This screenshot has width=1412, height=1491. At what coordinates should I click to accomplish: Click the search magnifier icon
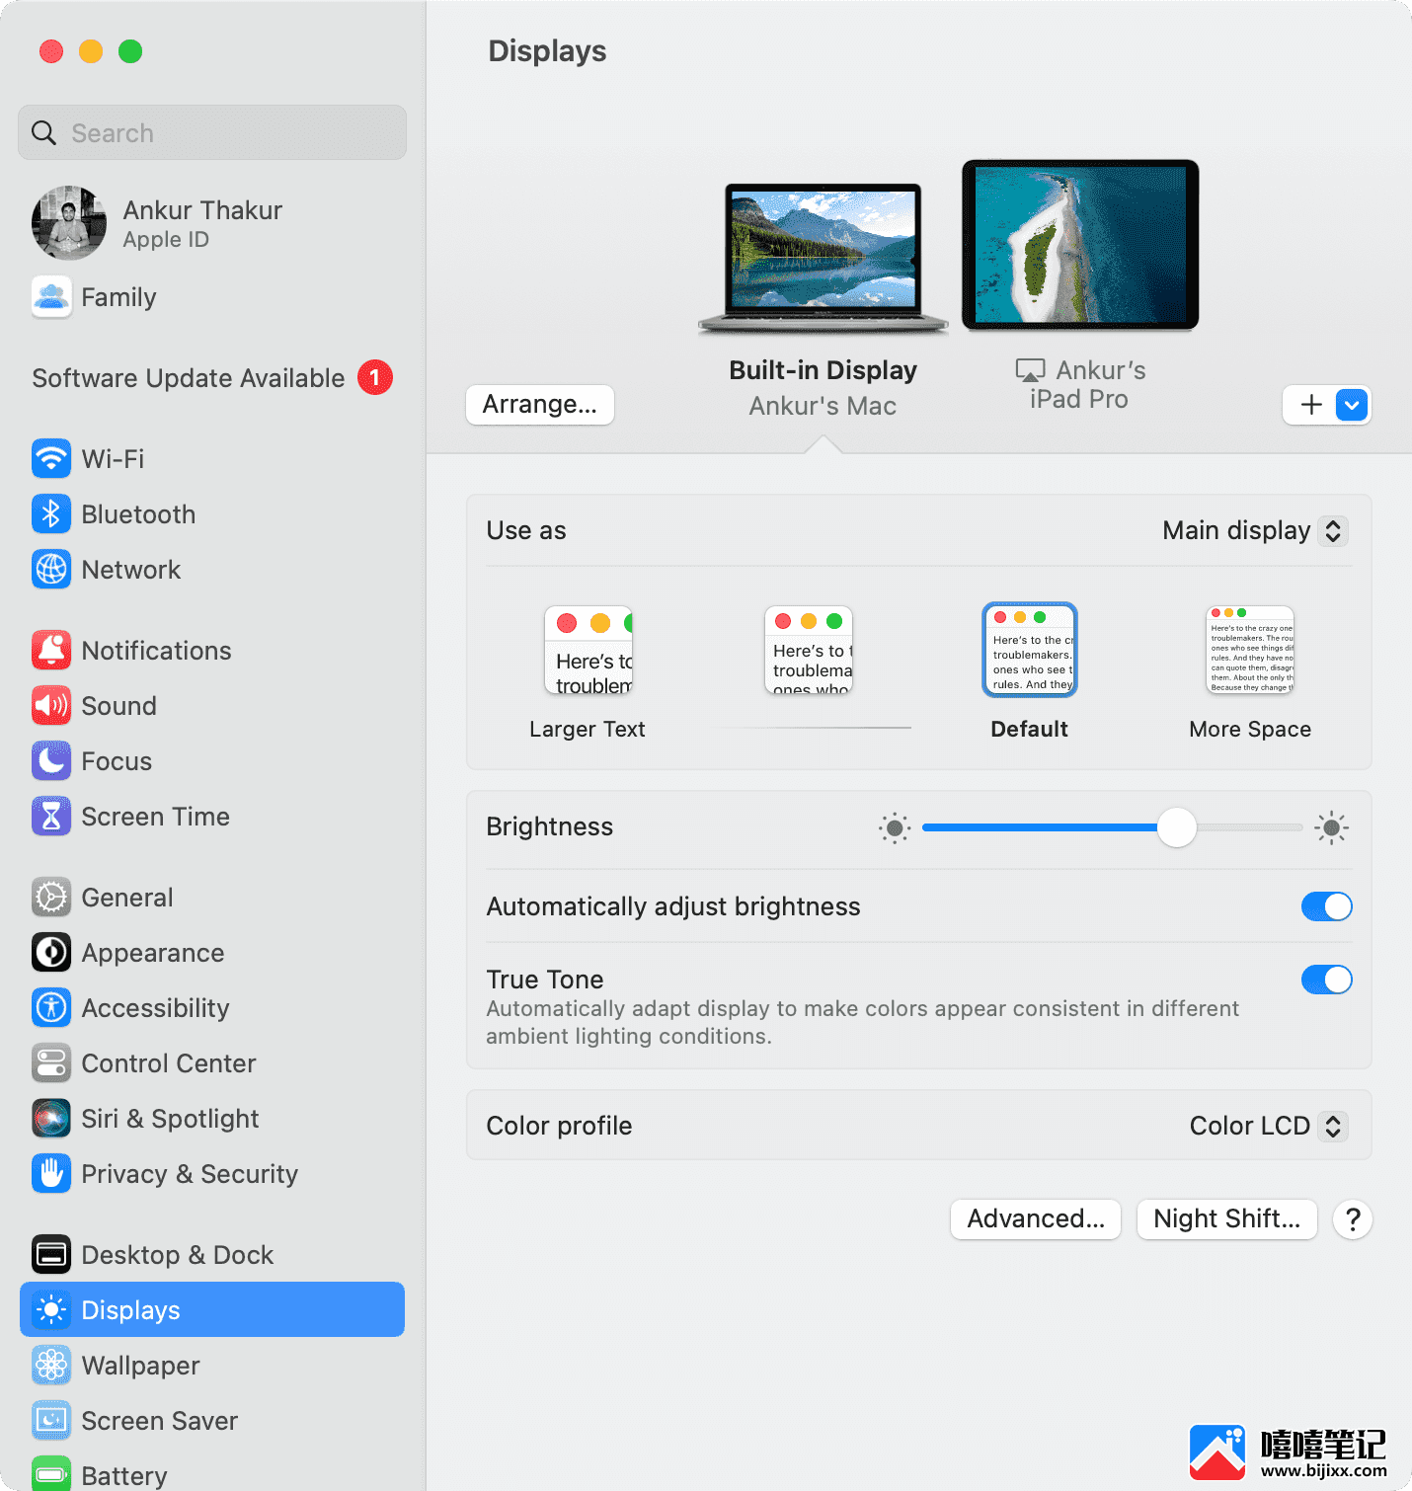click(x=43, y=132)
